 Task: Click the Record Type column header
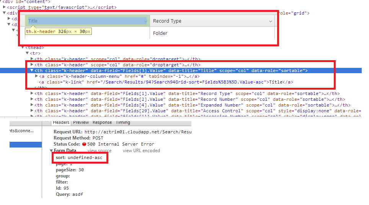click(x=212, y=21)
